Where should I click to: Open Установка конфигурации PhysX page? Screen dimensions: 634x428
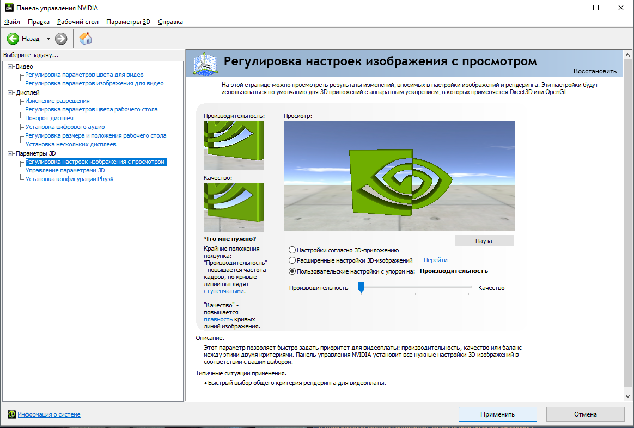point(70,179)
